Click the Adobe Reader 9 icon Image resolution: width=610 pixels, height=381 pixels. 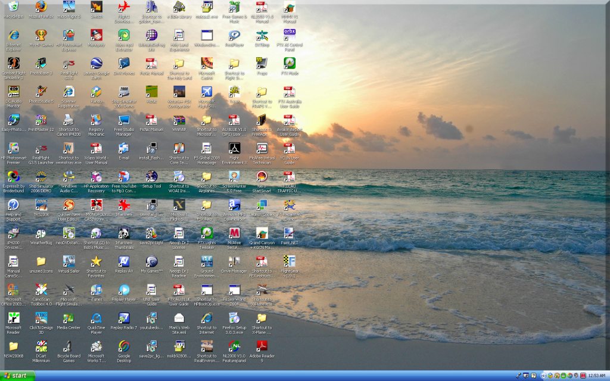tap(262, 346)
